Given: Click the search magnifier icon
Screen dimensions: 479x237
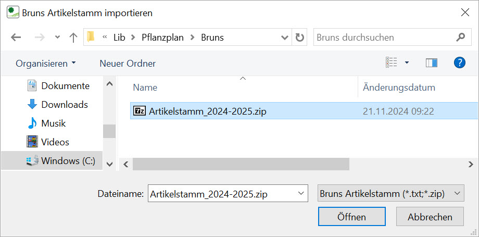Looking at the screenshot, I should coord(460,38).
